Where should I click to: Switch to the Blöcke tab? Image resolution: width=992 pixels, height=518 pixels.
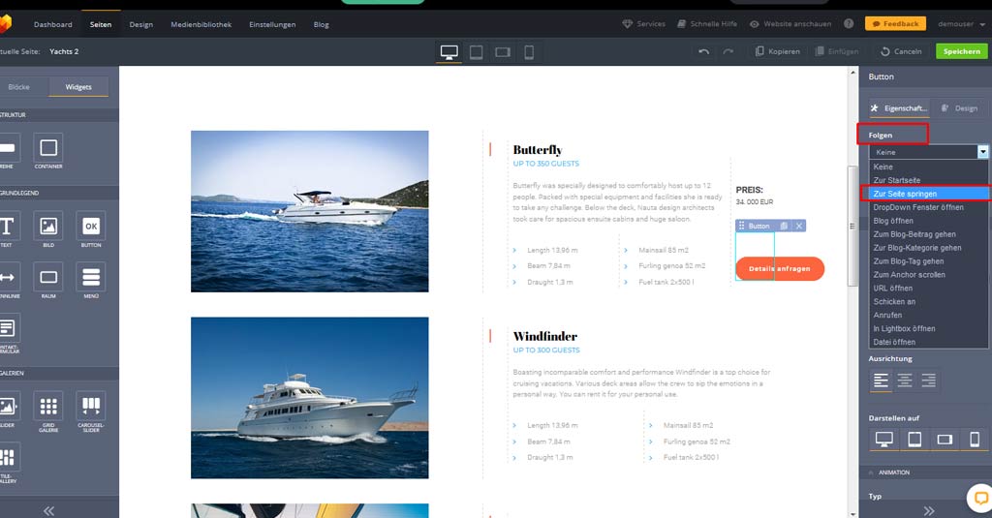click(19, 87)
